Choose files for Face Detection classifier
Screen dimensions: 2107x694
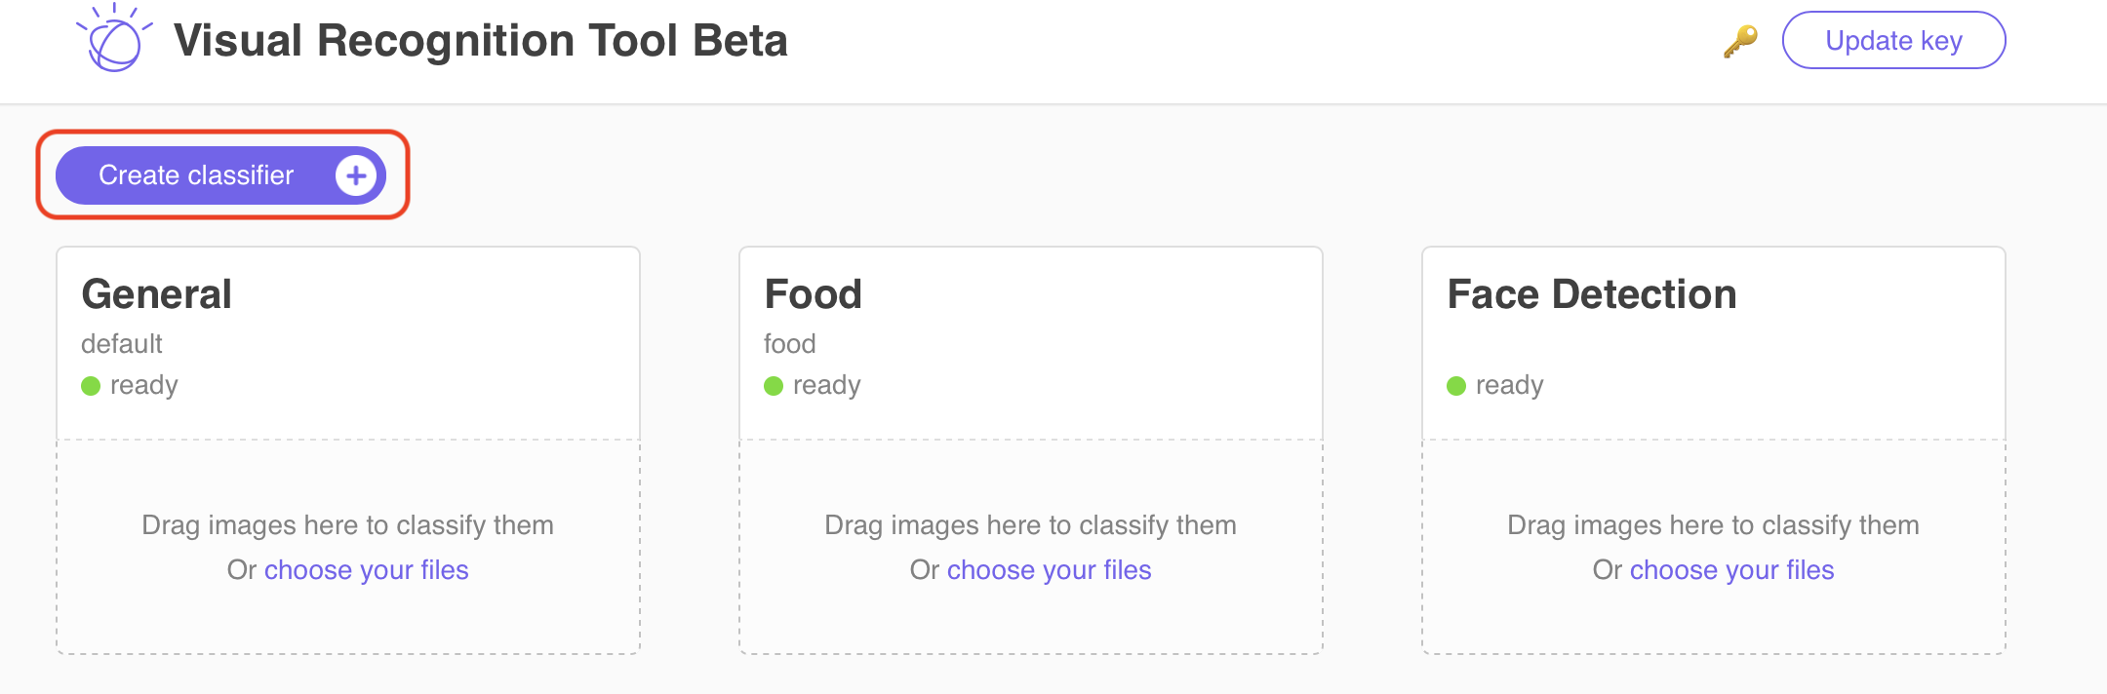point(1731,570)
